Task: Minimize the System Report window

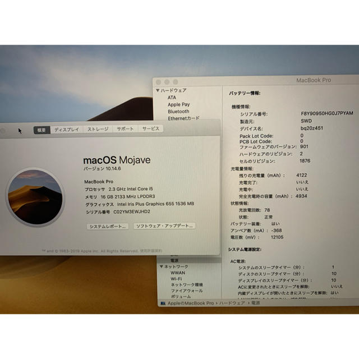Action: (x=167, y=82)
